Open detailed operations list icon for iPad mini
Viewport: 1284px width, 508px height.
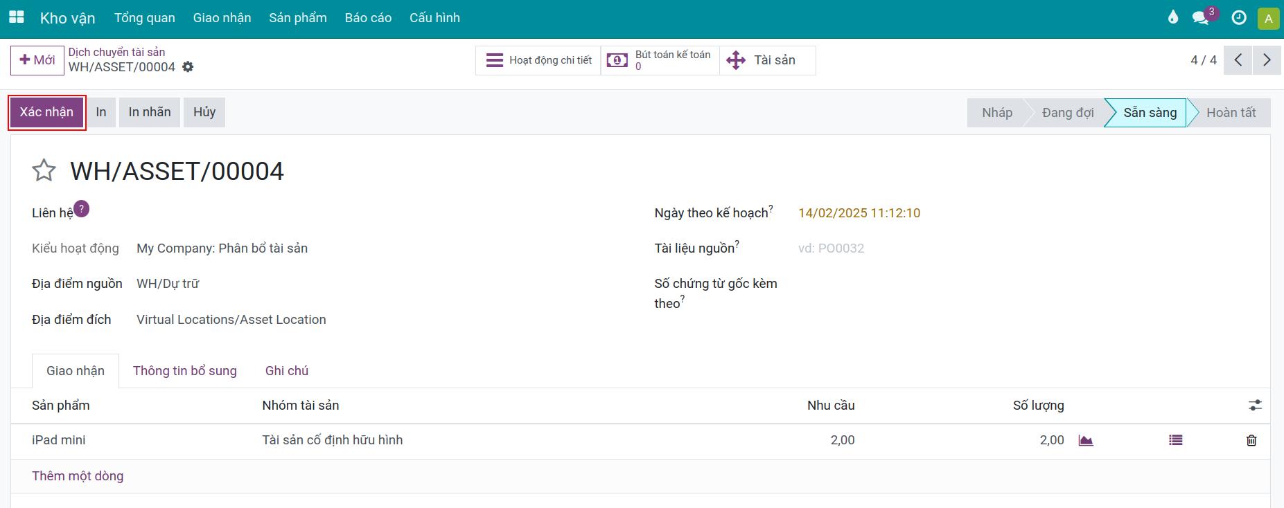coord(1176,440)
